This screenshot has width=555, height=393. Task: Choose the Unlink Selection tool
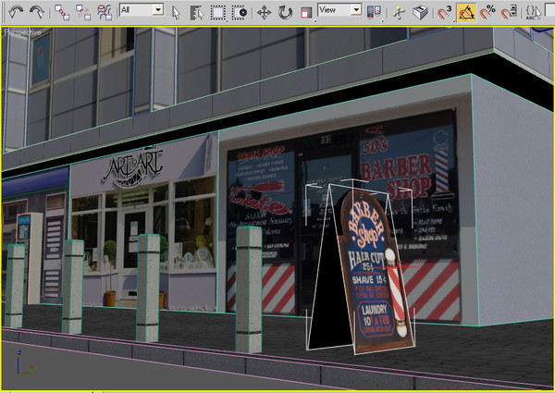pos(83,12)
